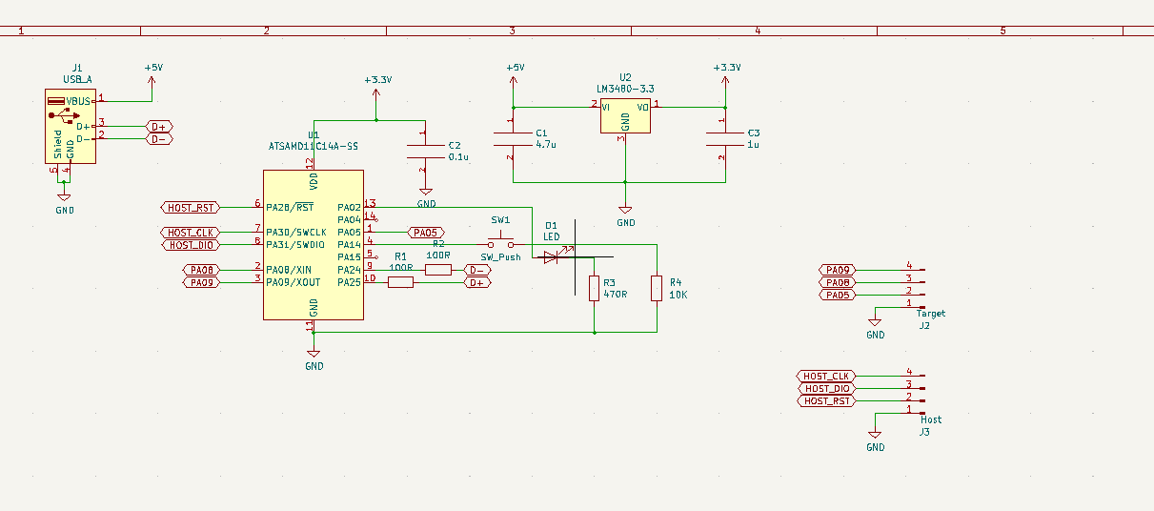Select the U1 ATSAMD11C14A microcontroller body
The width and height of the screenshot is (1154, 511).
click(313, 245)
